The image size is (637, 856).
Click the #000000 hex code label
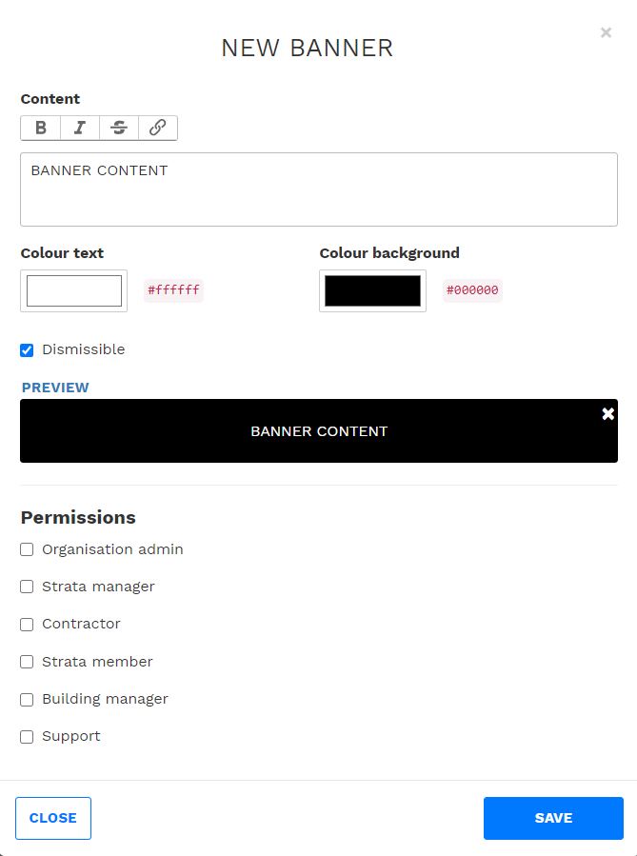point(472,289)
